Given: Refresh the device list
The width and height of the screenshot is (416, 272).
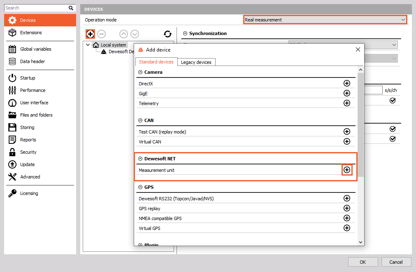Looking at the screenshot, I should [x=167, y=34].
